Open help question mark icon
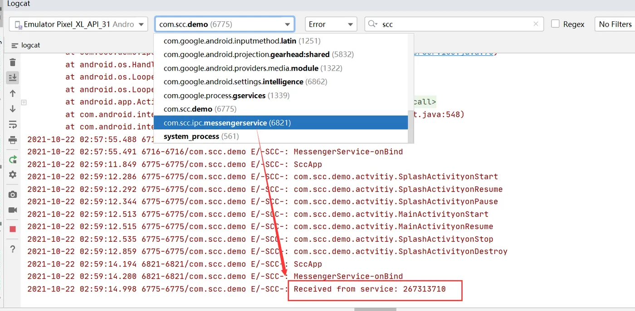 click(13, 249)
